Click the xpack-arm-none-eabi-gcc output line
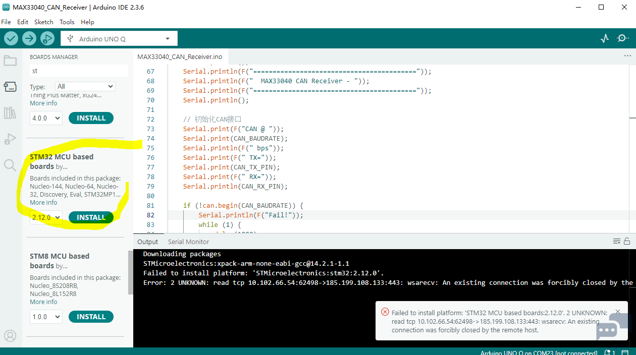Viewport: 636px width, 355px height. coord(246,263)
